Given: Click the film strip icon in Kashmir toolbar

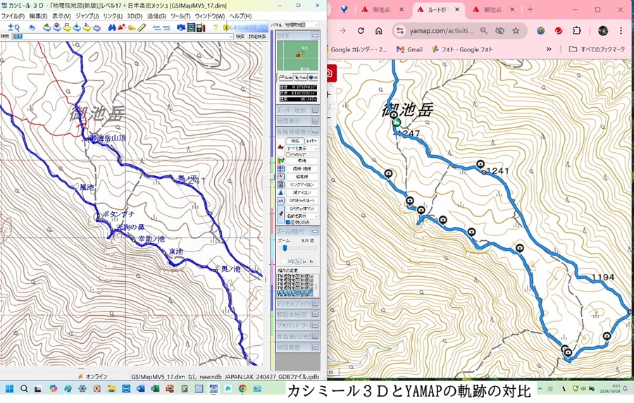Looking at the screenshot, I should (191, 27).
